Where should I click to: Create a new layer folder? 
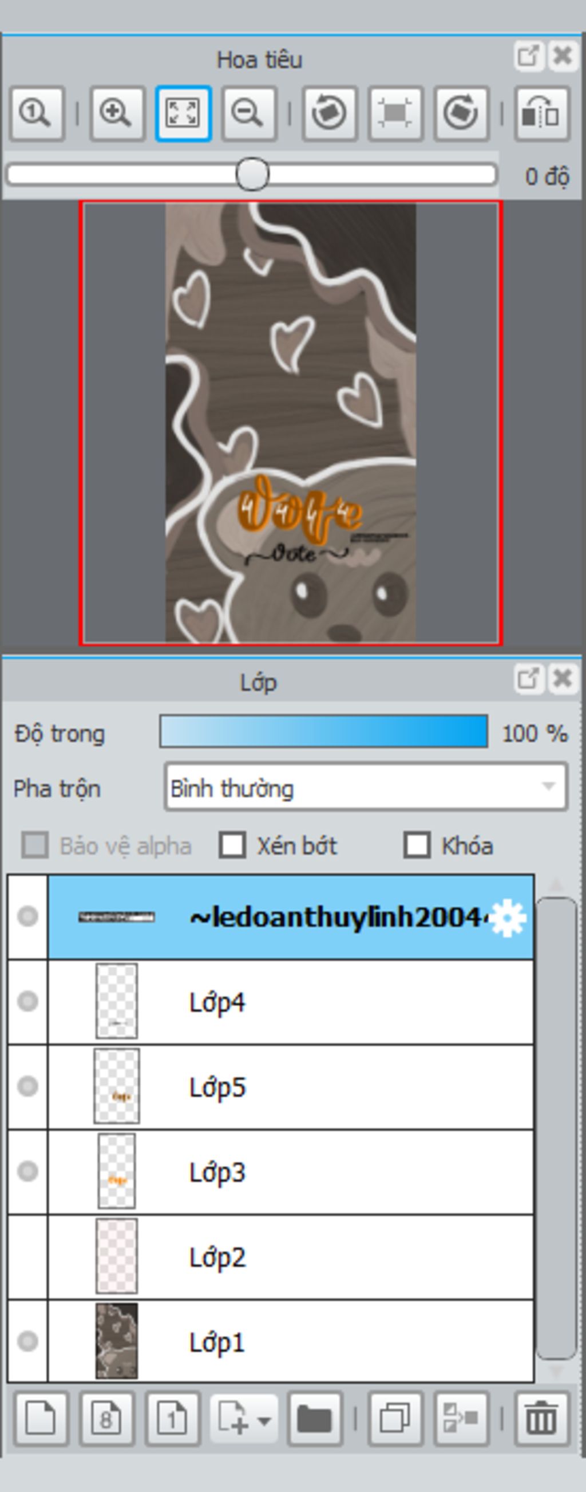click(x=315, y=1419)
